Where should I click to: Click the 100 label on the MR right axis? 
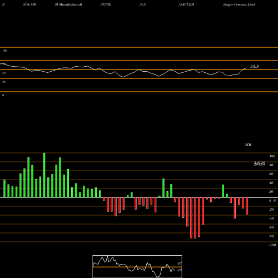click(x=272, y=156)
